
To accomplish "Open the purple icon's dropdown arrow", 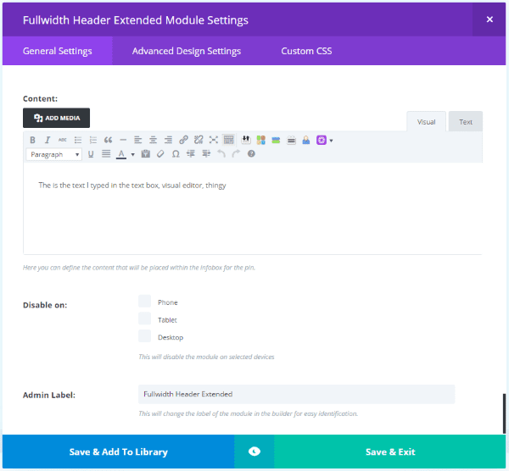I will 331,141.
